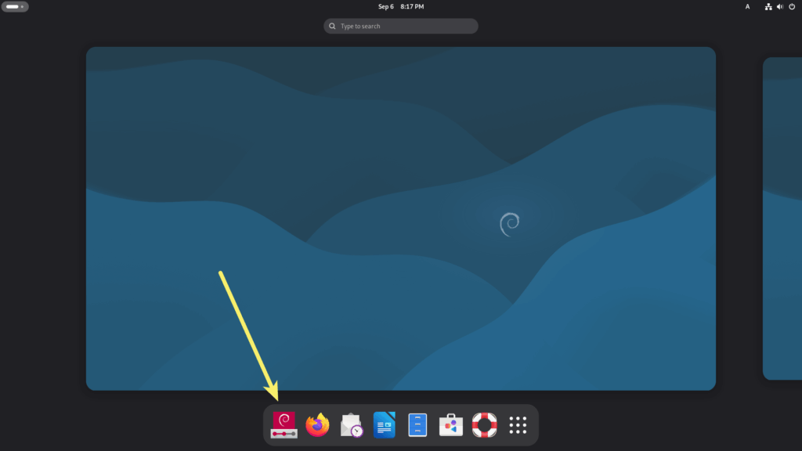Open Firefox from the dock
802x451 pixels.
point(317,425)
